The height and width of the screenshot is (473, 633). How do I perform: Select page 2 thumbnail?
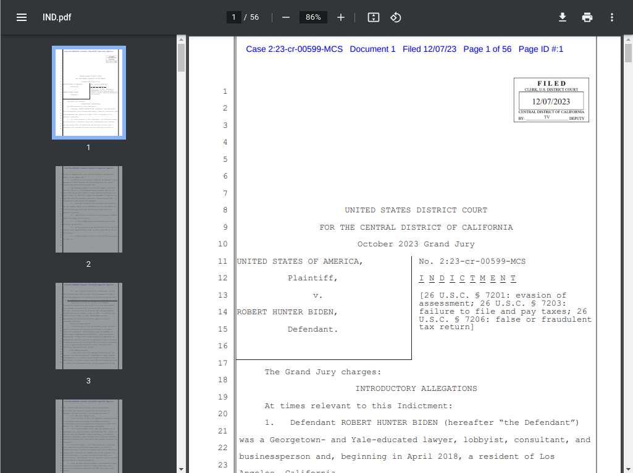point(89,209)
